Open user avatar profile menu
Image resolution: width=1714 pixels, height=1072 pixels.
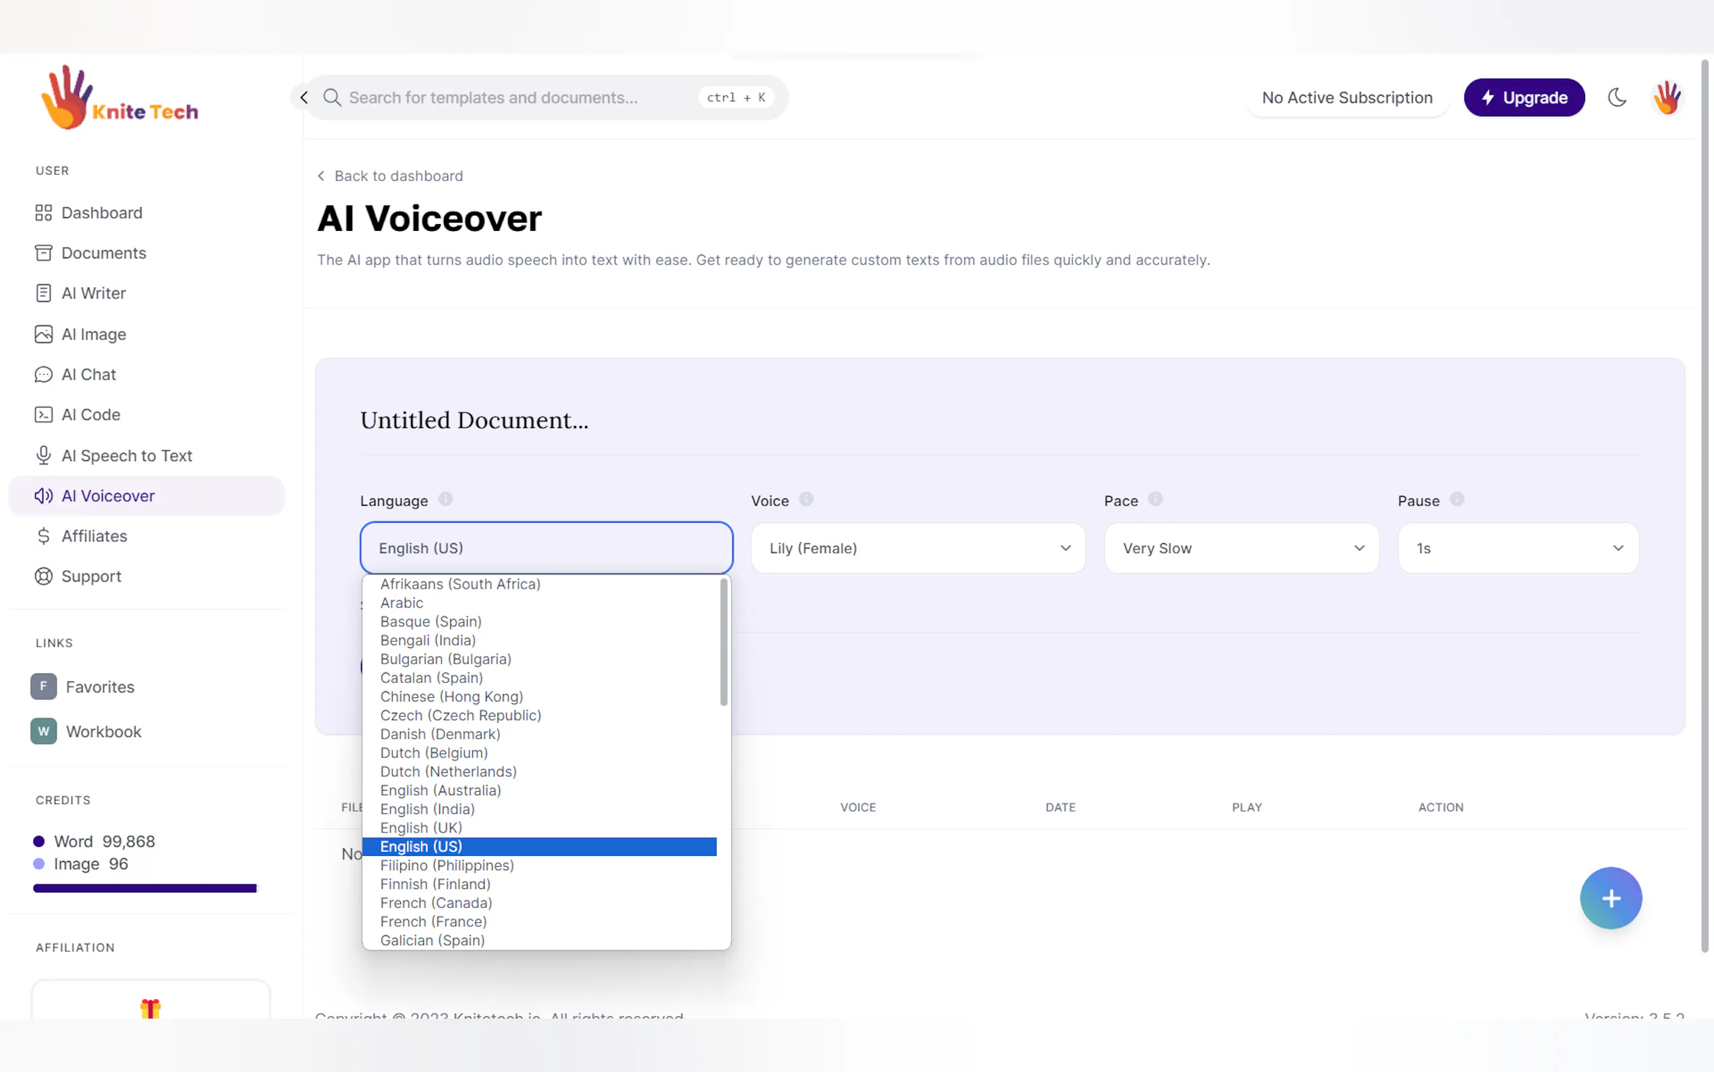[1667, 97]
